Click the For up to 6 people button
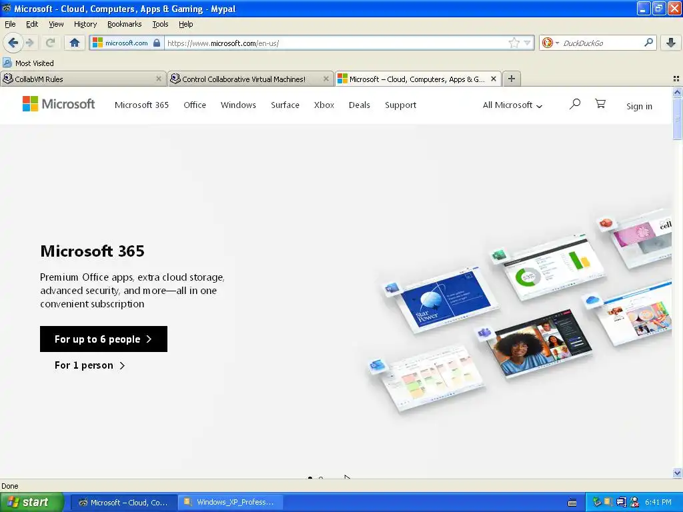This screenshot has height=512, width=683. [x=103, y=339]
